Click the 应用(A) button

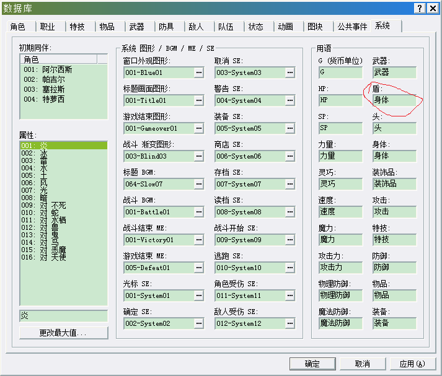[413, 364]
